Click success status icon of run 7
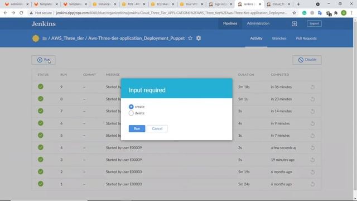Image resolution: width=357 pixels, height=201 pixels. click(x=41, y=111)
